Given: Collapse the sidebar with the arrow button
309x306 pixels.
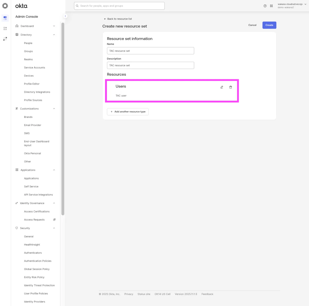Looking at the screenshot, I should [65, 16].
